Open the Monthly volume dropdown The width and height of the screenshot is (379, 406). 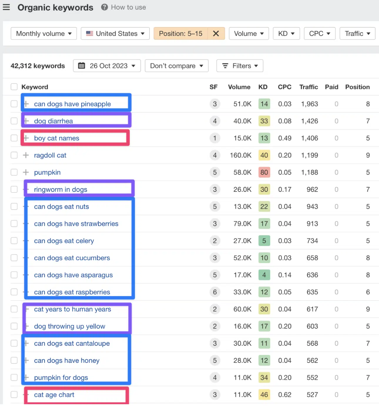point(44,33)
